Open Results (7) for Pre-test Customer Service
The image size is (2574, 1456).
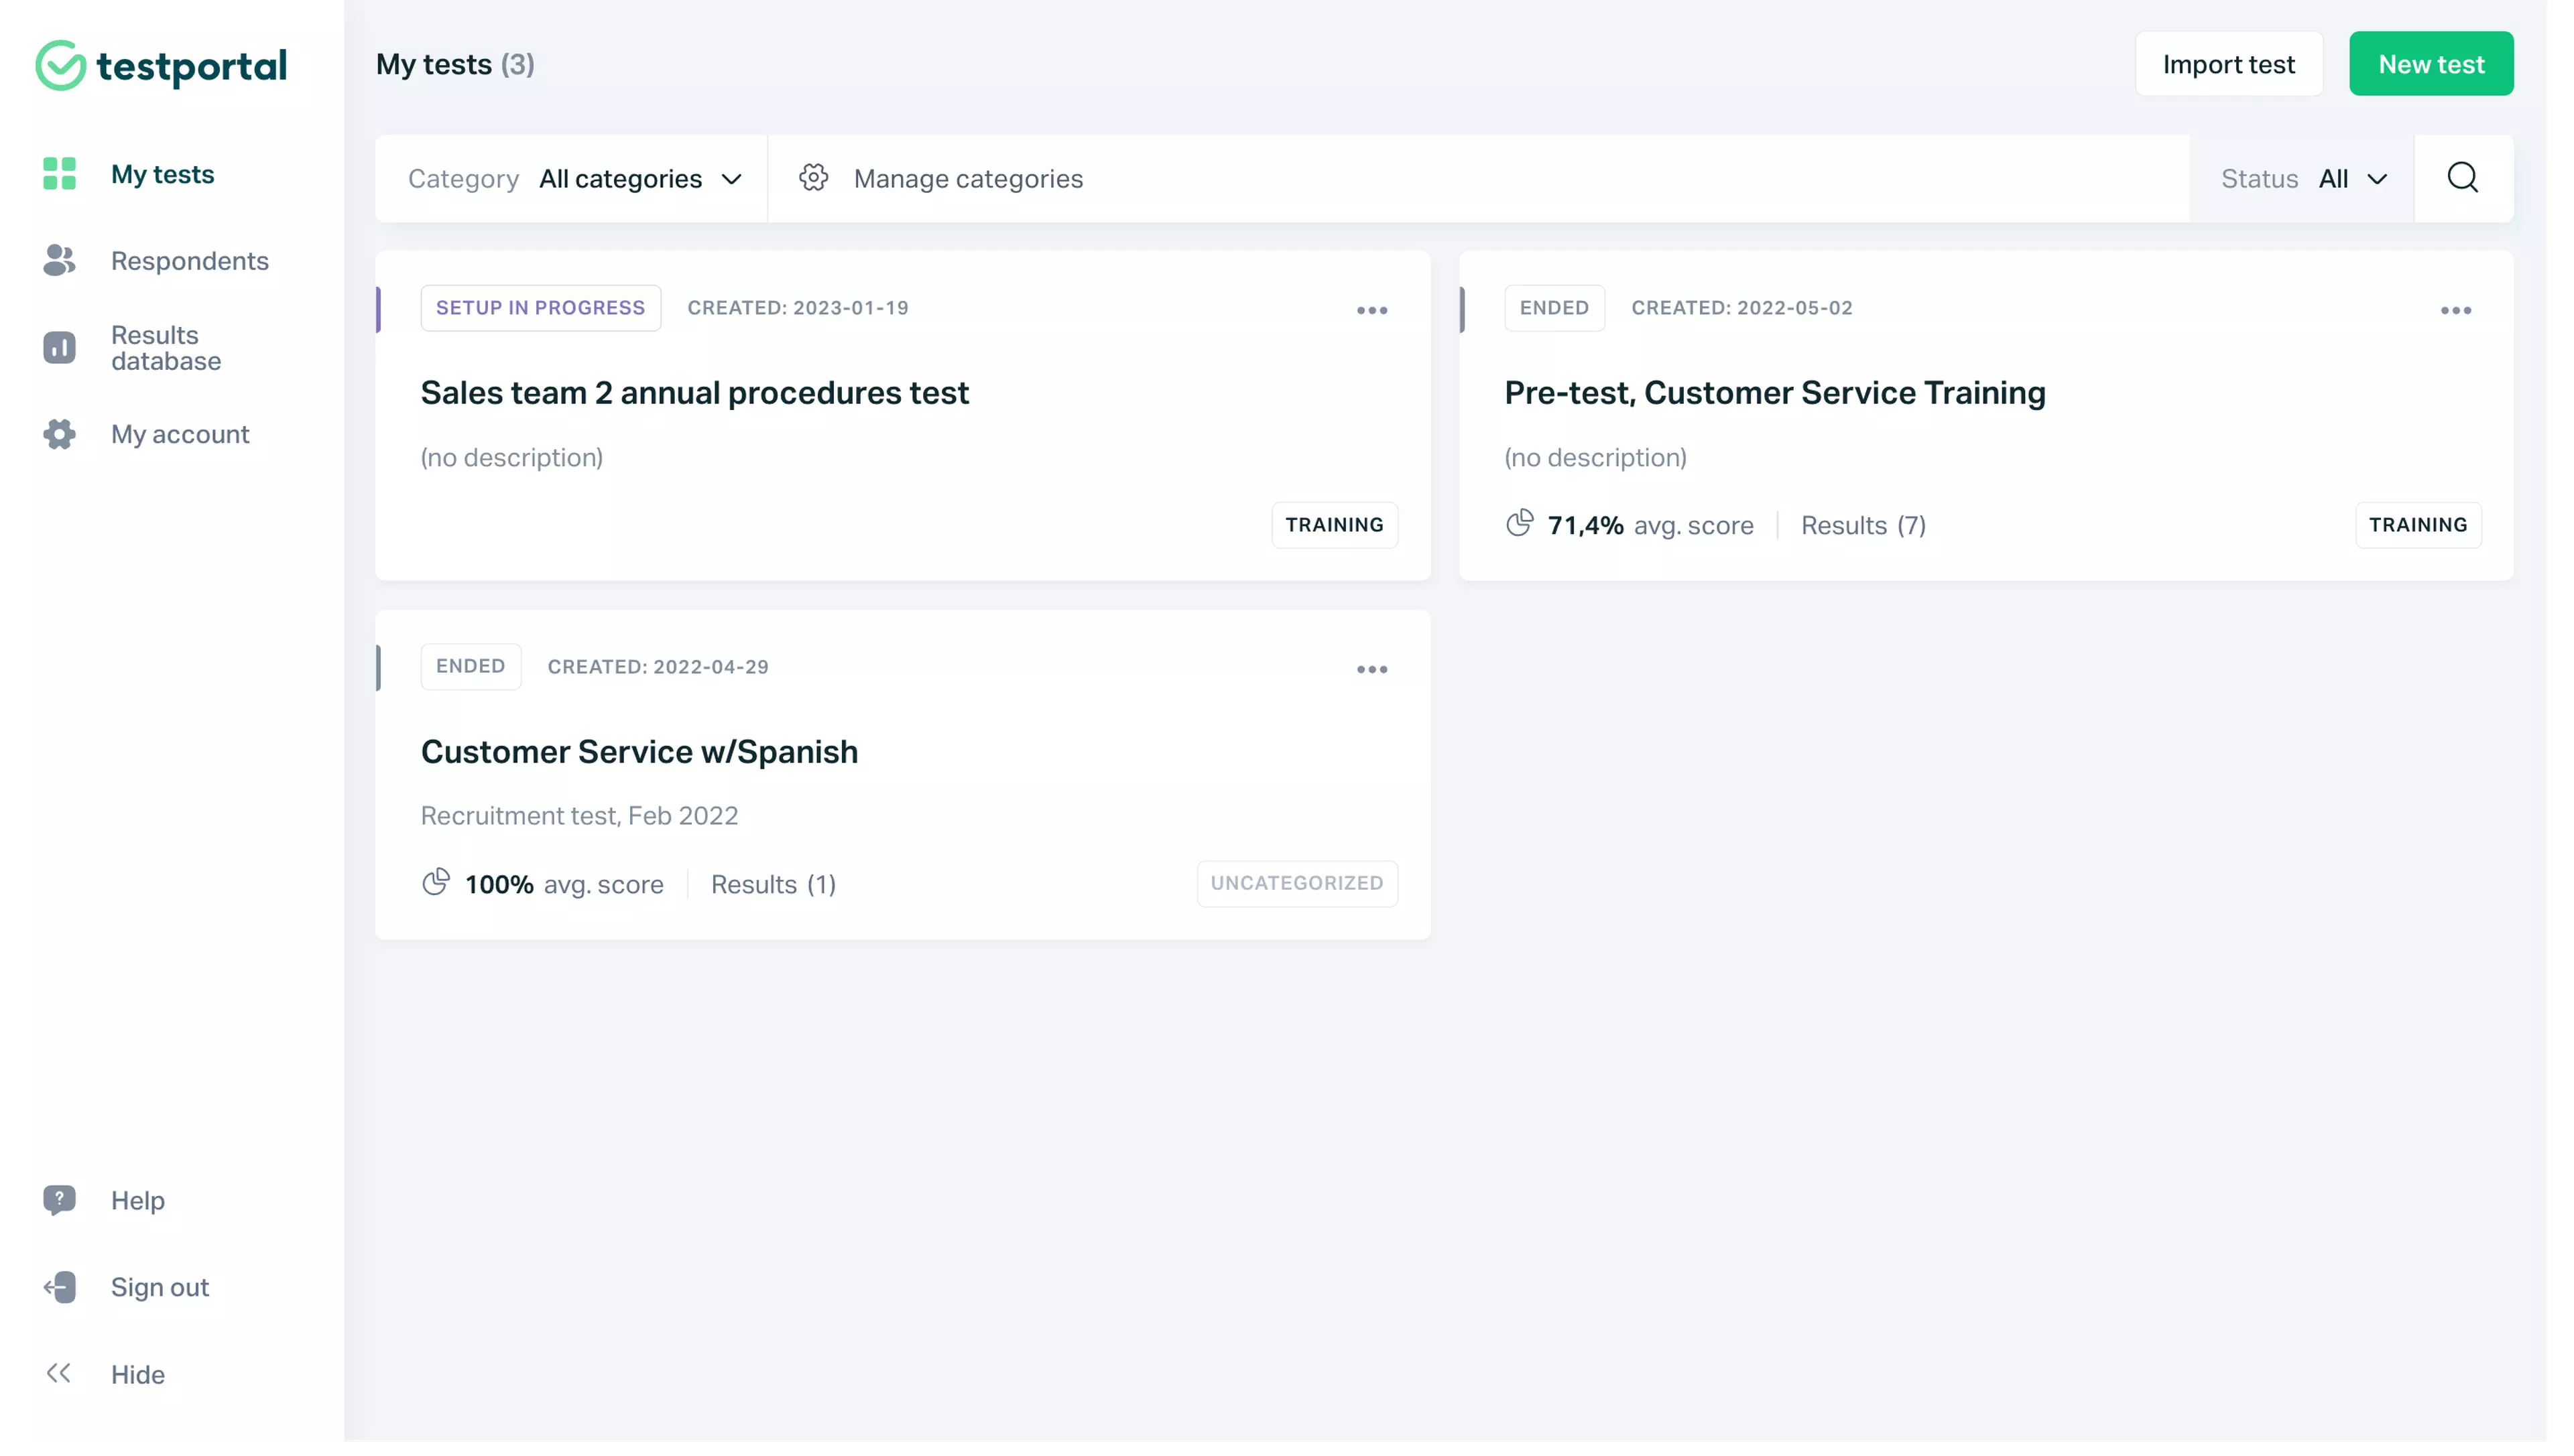[x=1863, y=525]
